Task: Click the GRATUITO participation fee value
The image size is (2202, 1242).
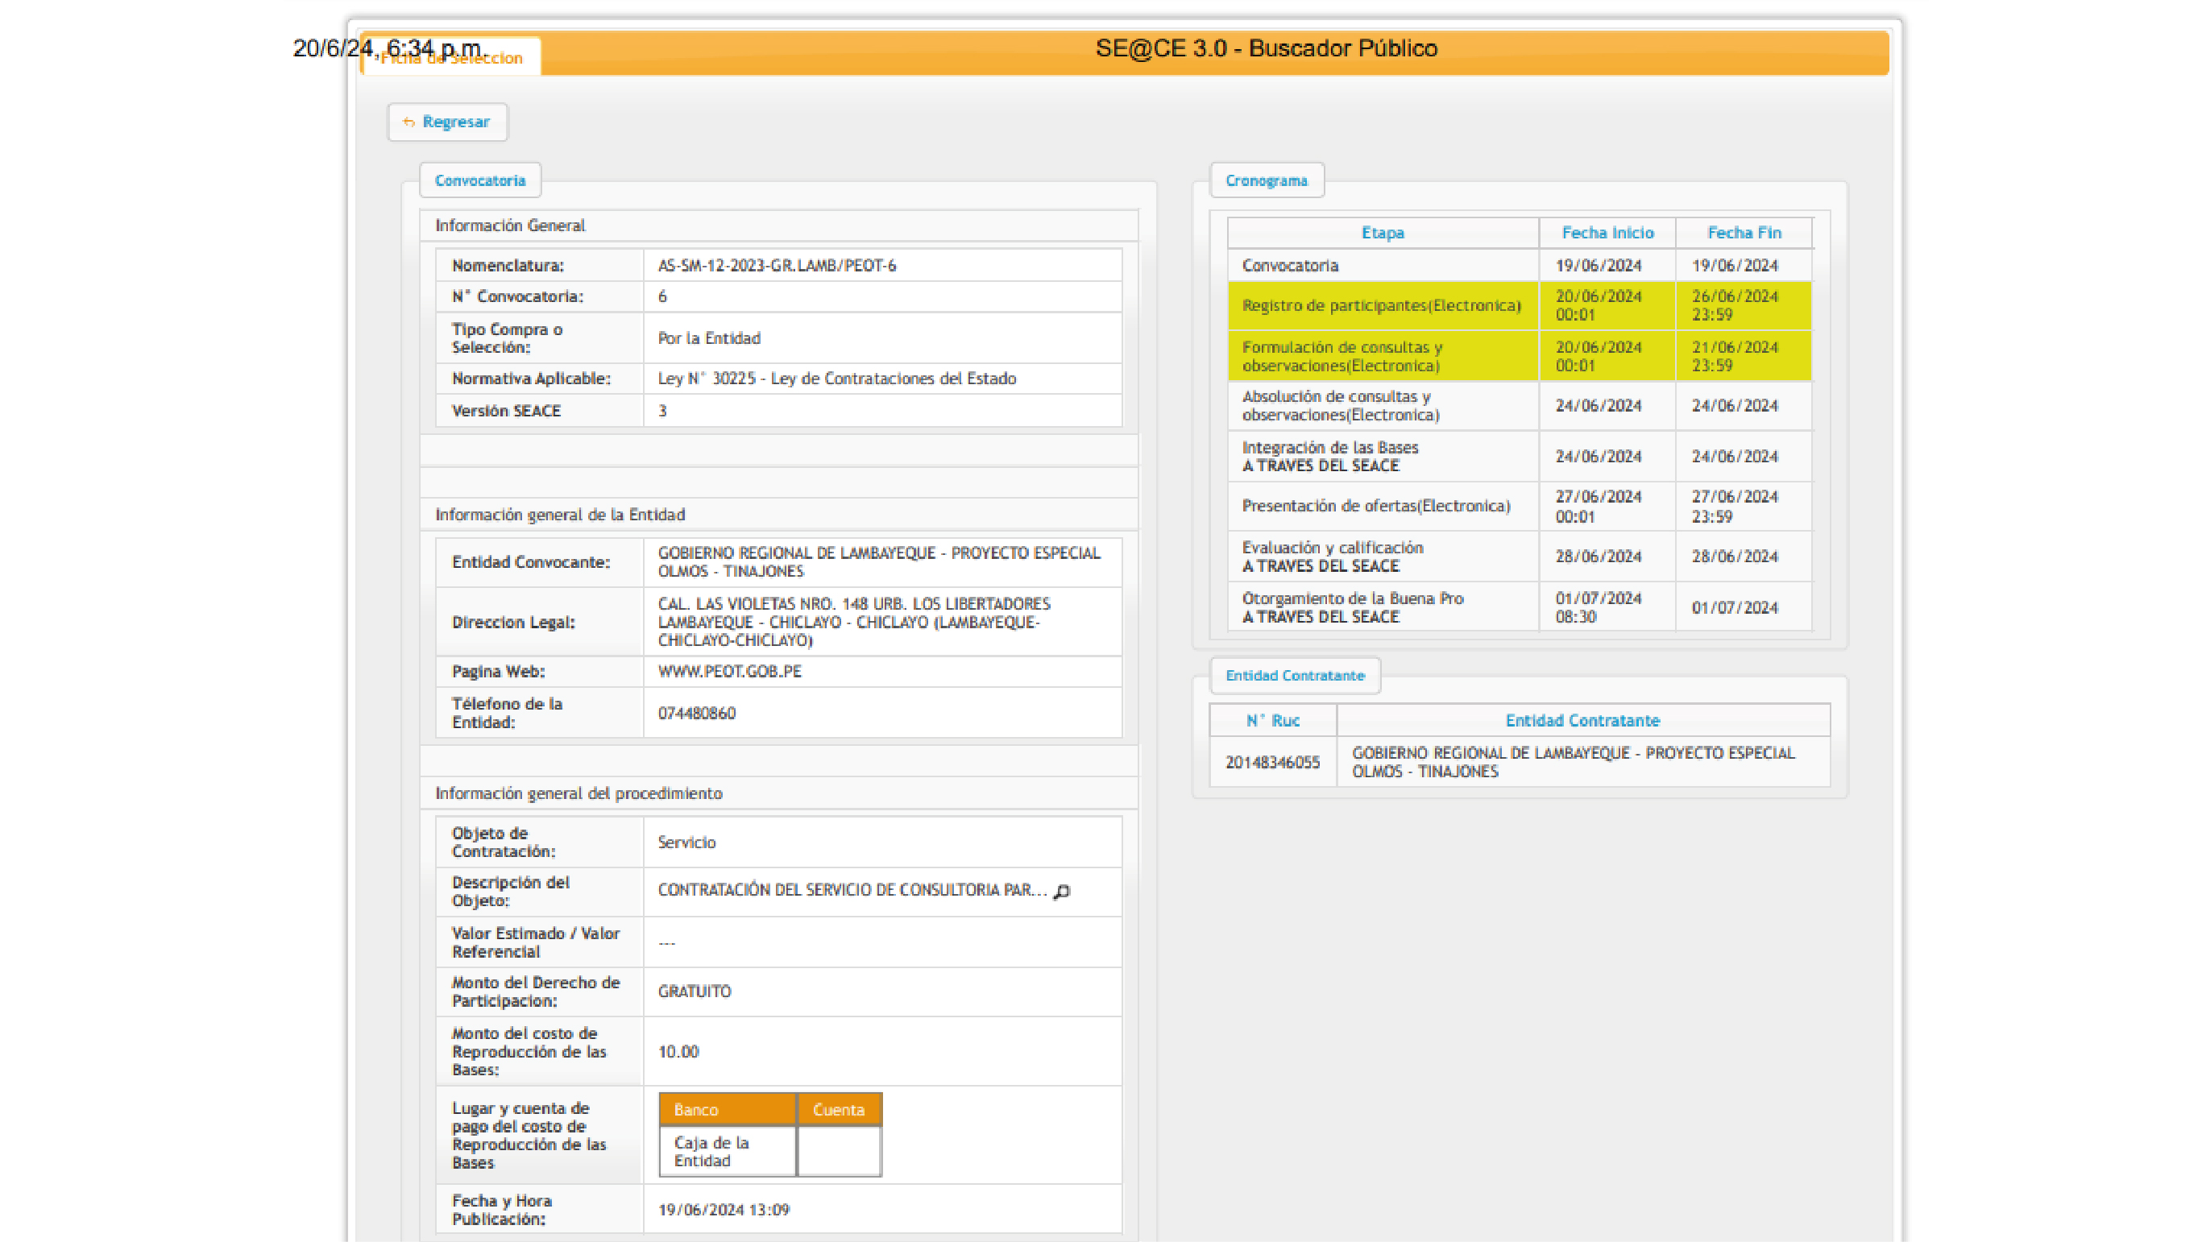Action: (x=694, y=992)
